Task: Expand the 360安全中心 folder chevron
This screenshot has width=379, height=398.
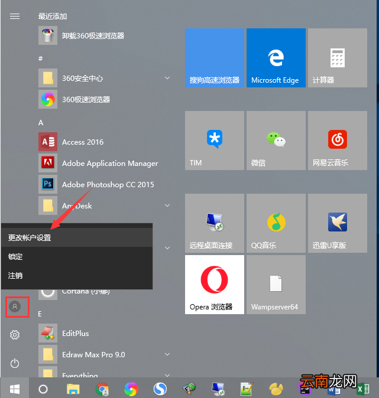Action: tap(167, 78)
